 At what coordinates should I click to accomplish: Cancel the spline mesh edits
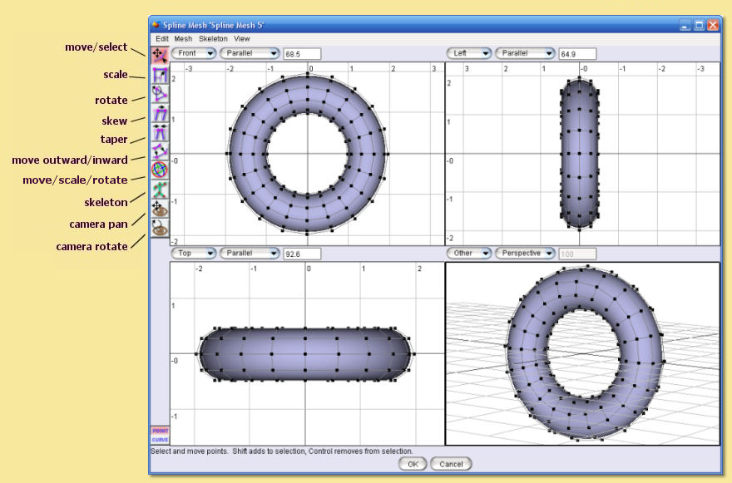point(453,464)
